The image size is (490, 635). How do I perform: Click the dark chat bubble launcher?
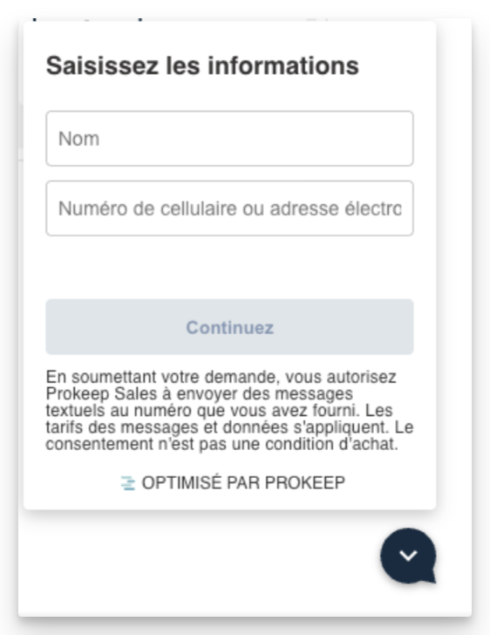[x=408, y=556]
